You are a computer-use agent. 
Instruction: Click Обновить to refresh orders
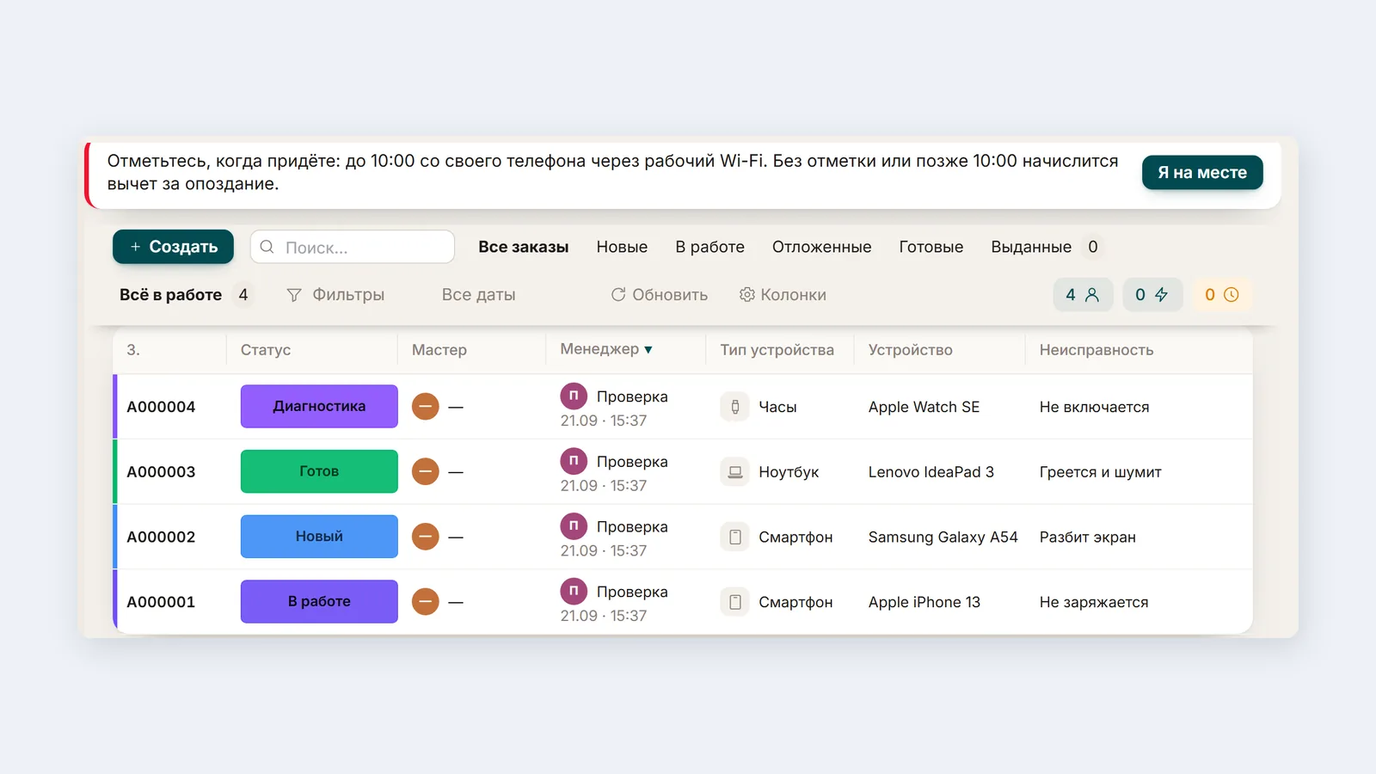point(660,295)
